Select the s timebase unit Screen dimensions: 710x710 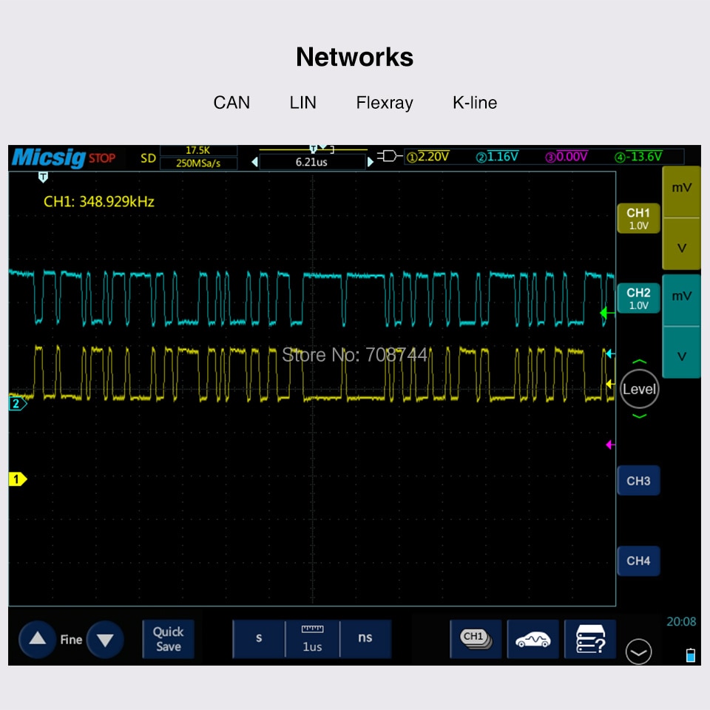tap(259, 639)
